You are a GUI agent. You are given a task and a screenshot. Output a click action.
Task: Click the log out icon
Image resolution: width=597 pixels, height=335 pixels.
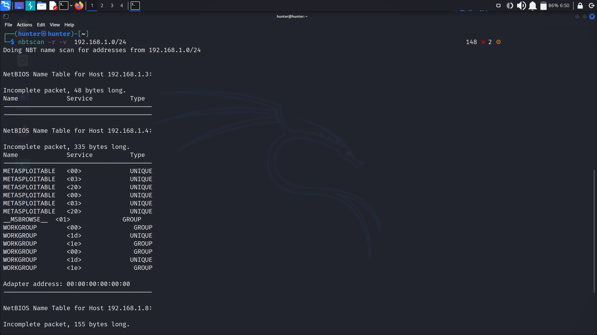[x=592, y=5]
